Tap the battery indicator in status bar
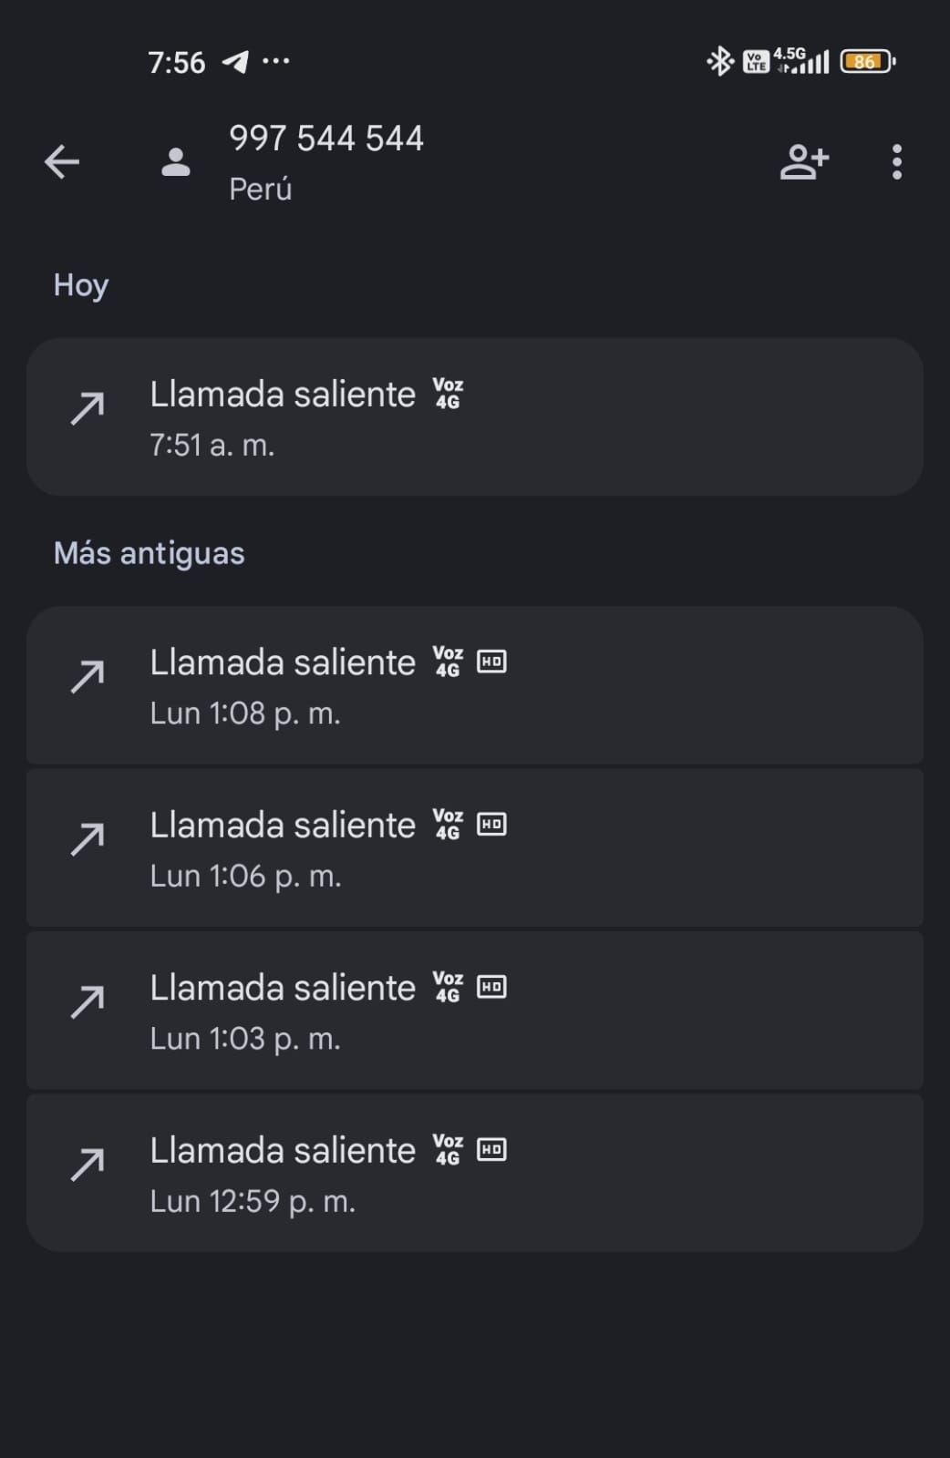Viewport: 950px width, 1458px height. [x=867, y=61]
